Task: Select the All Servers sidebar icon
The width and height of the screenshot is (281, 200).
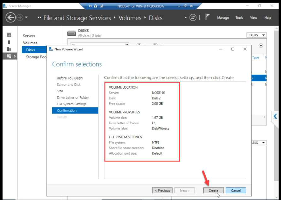Action: pyautogui.click(x=9, y=49)
